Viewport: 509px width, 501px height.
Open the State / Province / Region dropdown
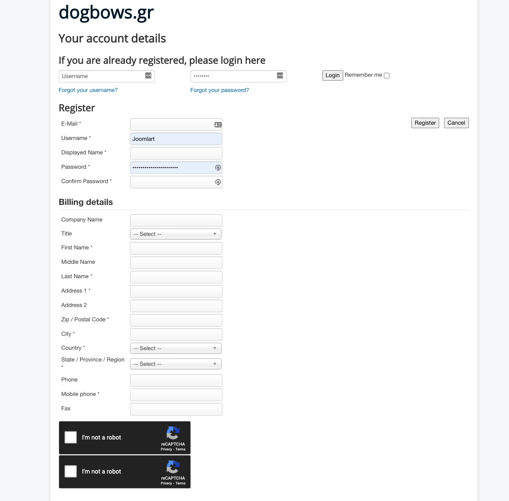(x=176, y=364)
